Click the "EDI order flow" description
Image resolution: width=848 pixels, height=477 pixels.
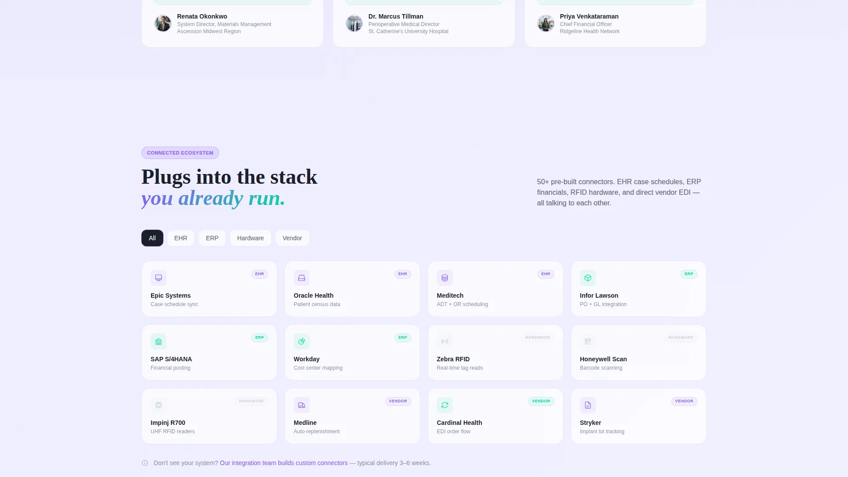coord(454,432)
